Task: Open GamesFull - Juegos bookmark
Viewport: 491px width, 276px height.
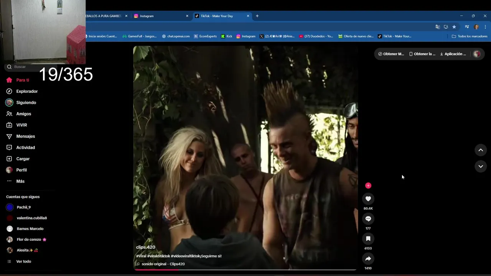Action: [140, 36]
